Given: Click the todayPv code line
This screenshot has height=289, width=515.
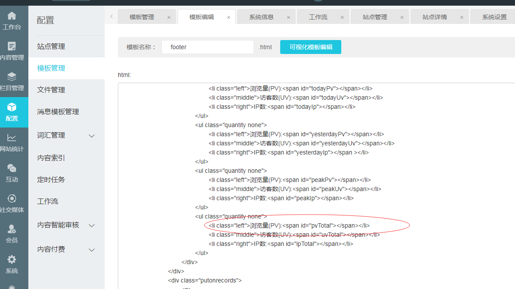Looking at the screenshot, I should click(x=290, y=88).
